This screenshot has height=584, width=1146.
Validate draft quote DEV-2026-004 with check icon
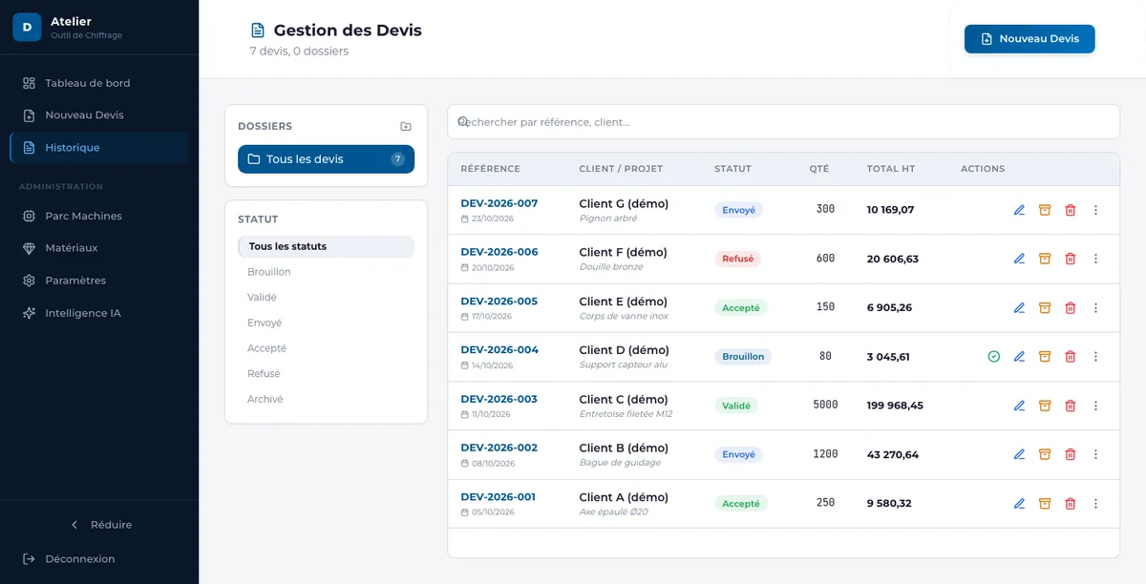click(994, 356)
